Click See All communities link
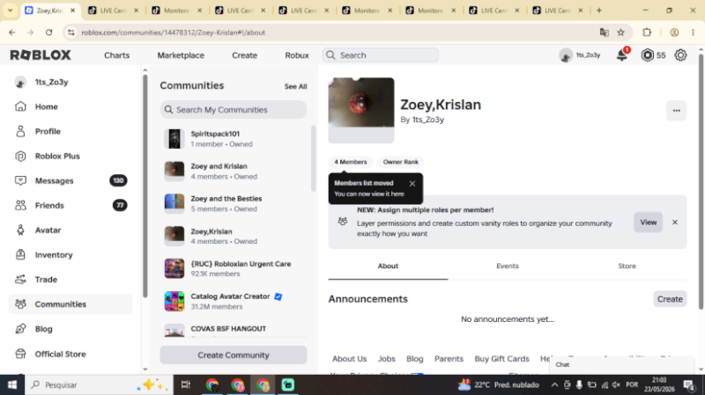This screenshot has height=395, width=705. click(295, 86)
